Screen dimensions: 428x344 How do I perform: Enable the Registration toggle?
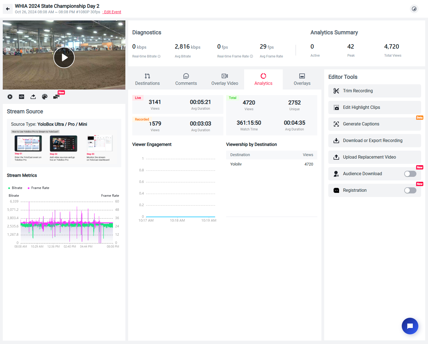pos(410,190)
